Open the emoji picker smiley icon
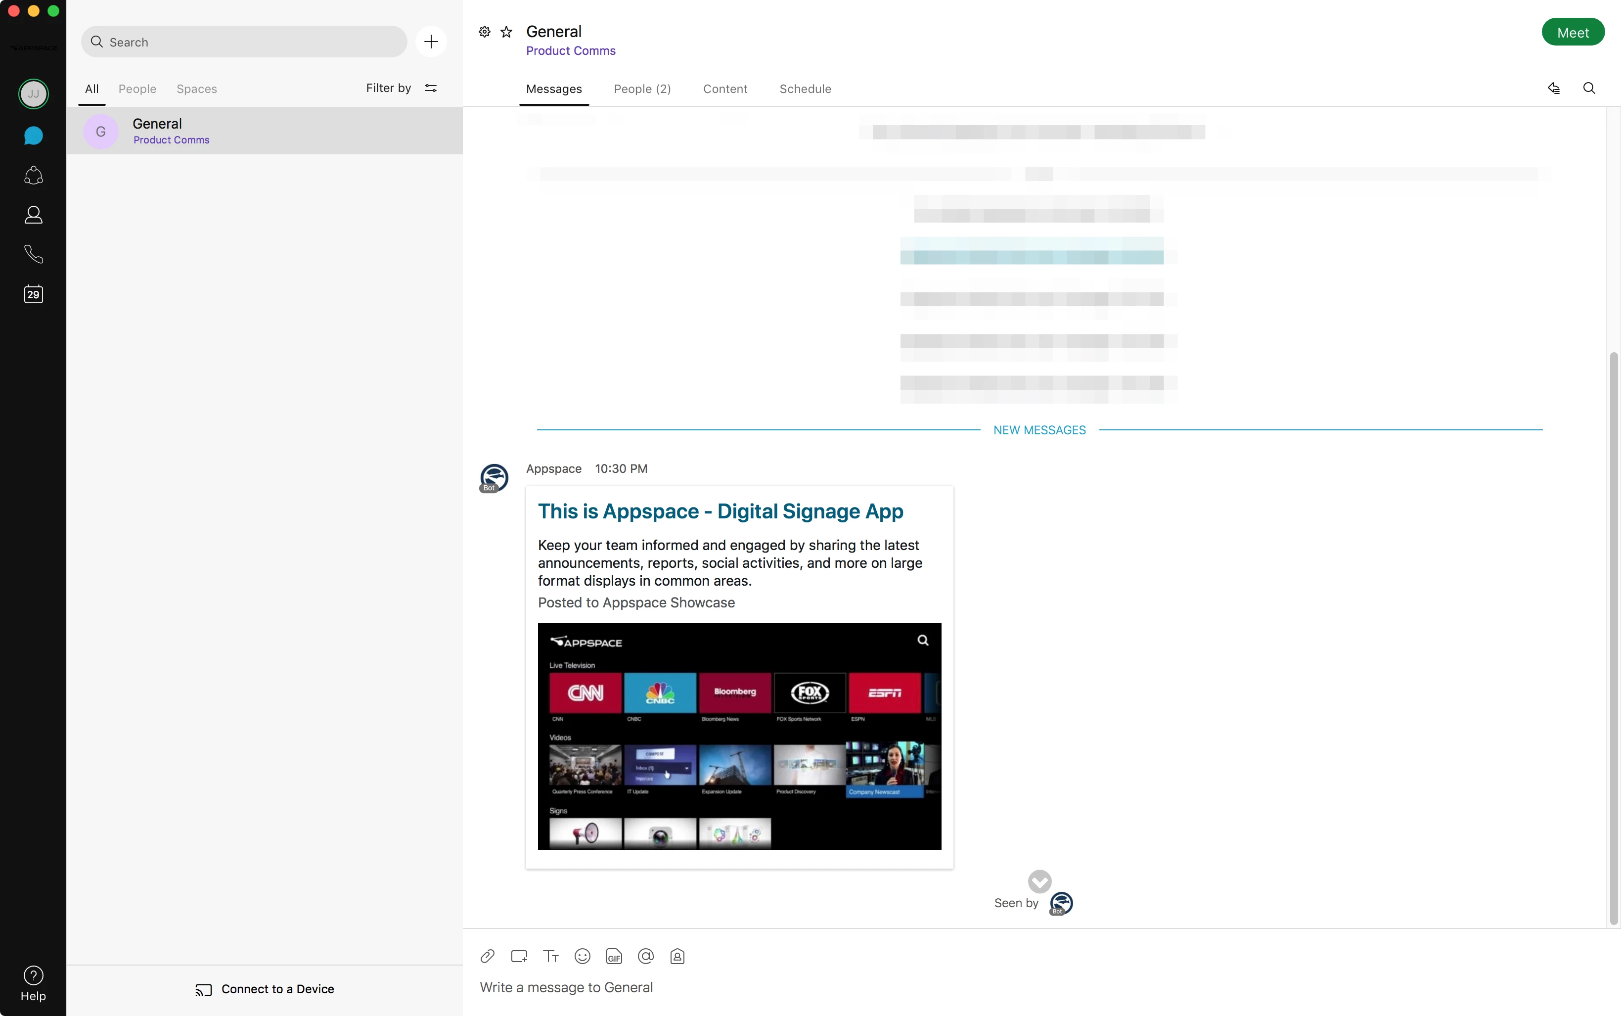This screenshot has height=1016, width=1621. [583, 956]
